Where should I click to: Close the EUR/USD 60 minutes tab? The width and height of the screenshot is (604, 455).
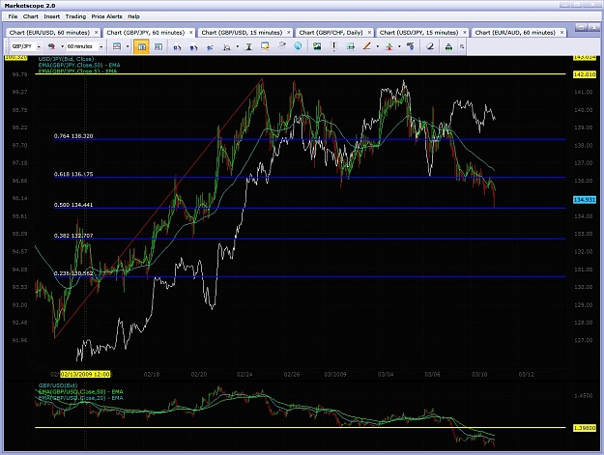click(97, 33)
